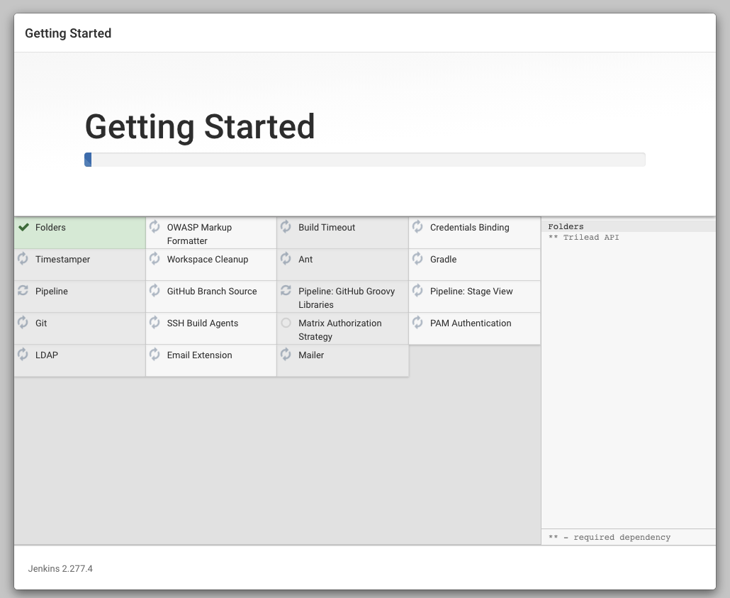Click the installing spinner icon beside Pipeline
Screen dimensions: 730x598
tap(23, 290)
